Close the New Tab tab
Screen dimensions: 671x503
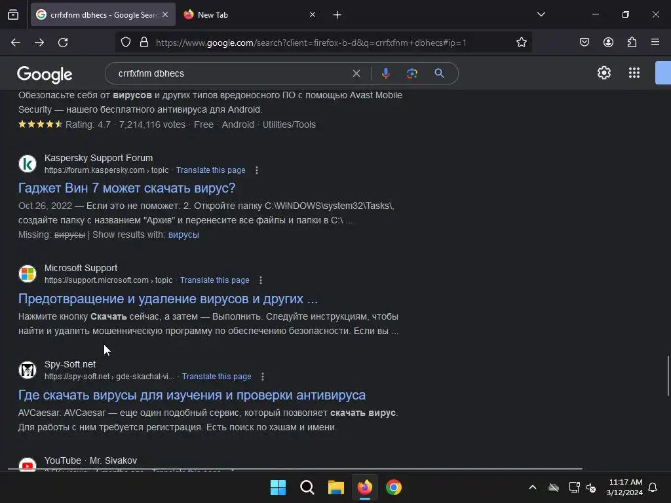[x=313, y=14]
